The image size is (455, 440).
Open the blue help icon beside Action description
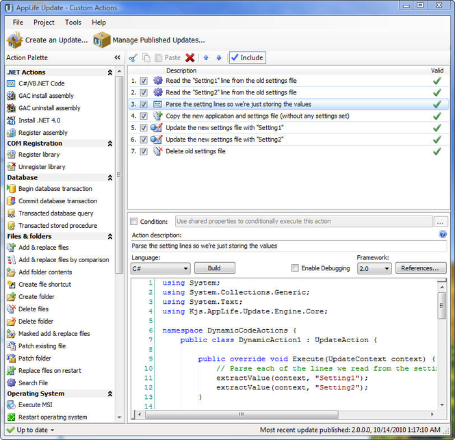click(x=443, y=234)
